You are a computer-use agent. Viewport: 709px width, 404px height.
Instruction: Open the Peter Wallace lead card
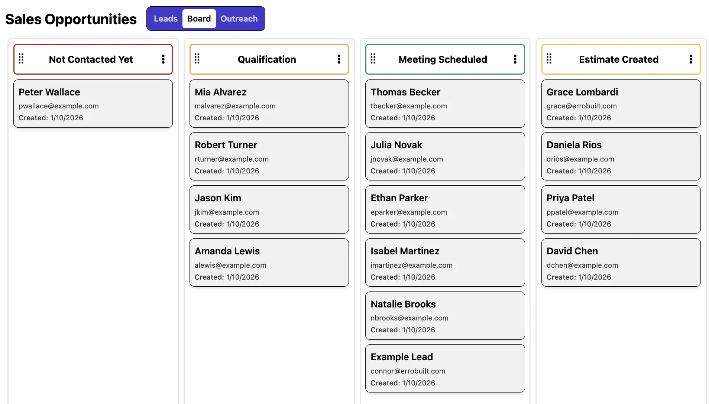point(93,104)
